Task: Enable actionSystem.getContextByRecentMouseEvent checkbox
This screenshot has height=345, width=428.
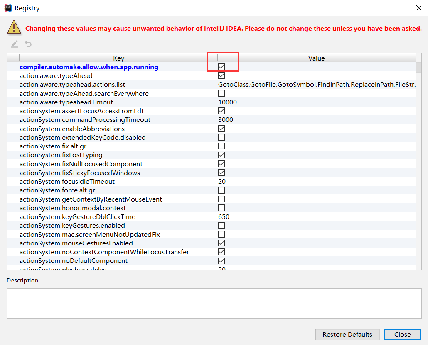Action: click(x=221, y=199)
